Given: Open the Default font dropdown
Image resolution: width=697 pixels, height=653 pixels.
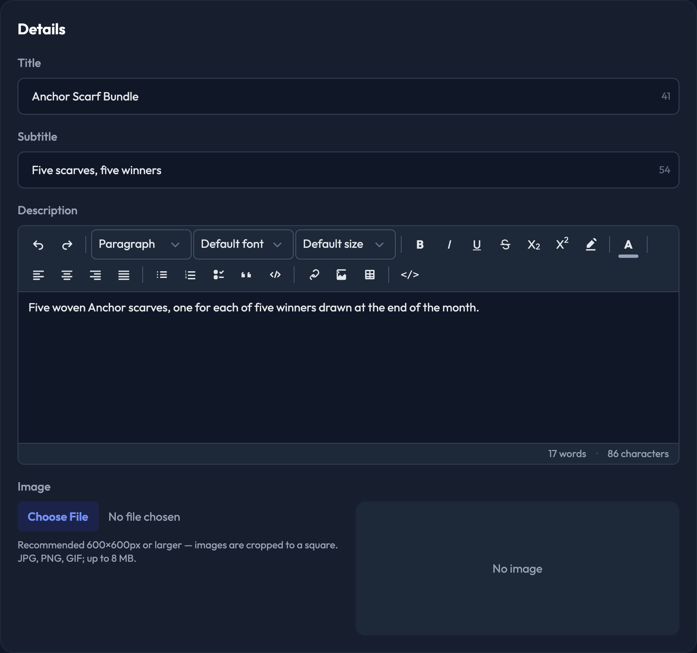Looking at the screenshot, I should [243, 244].
